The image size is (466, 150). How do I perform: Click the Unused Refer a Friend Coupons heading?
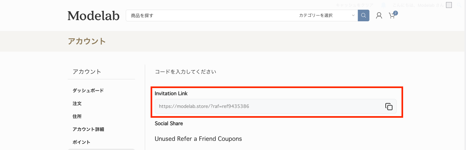point(198,139)
